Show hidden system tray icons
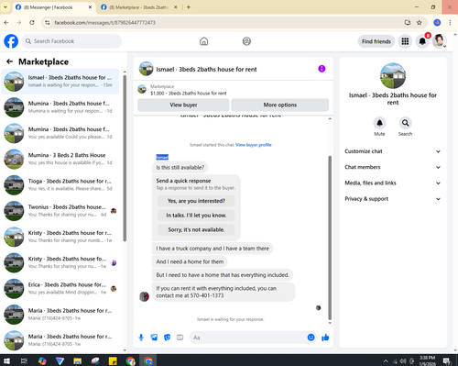Screen dimensions: 458x366 [x=386, y=361]
